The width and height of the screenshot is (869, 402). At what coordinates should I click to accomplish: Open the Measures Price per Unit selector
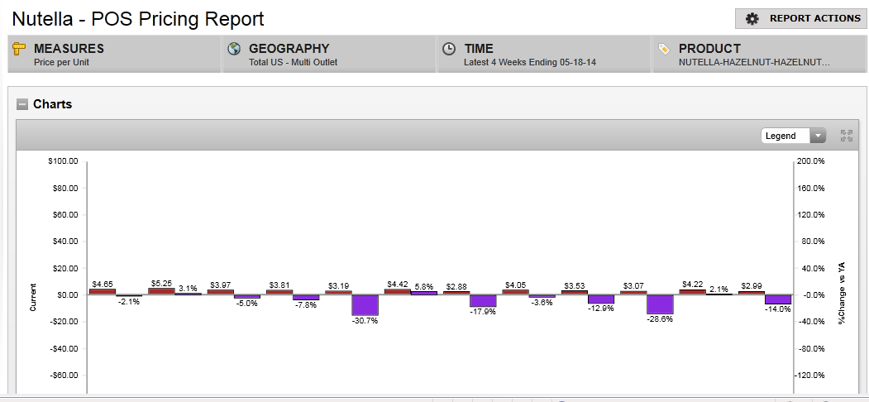115,55
